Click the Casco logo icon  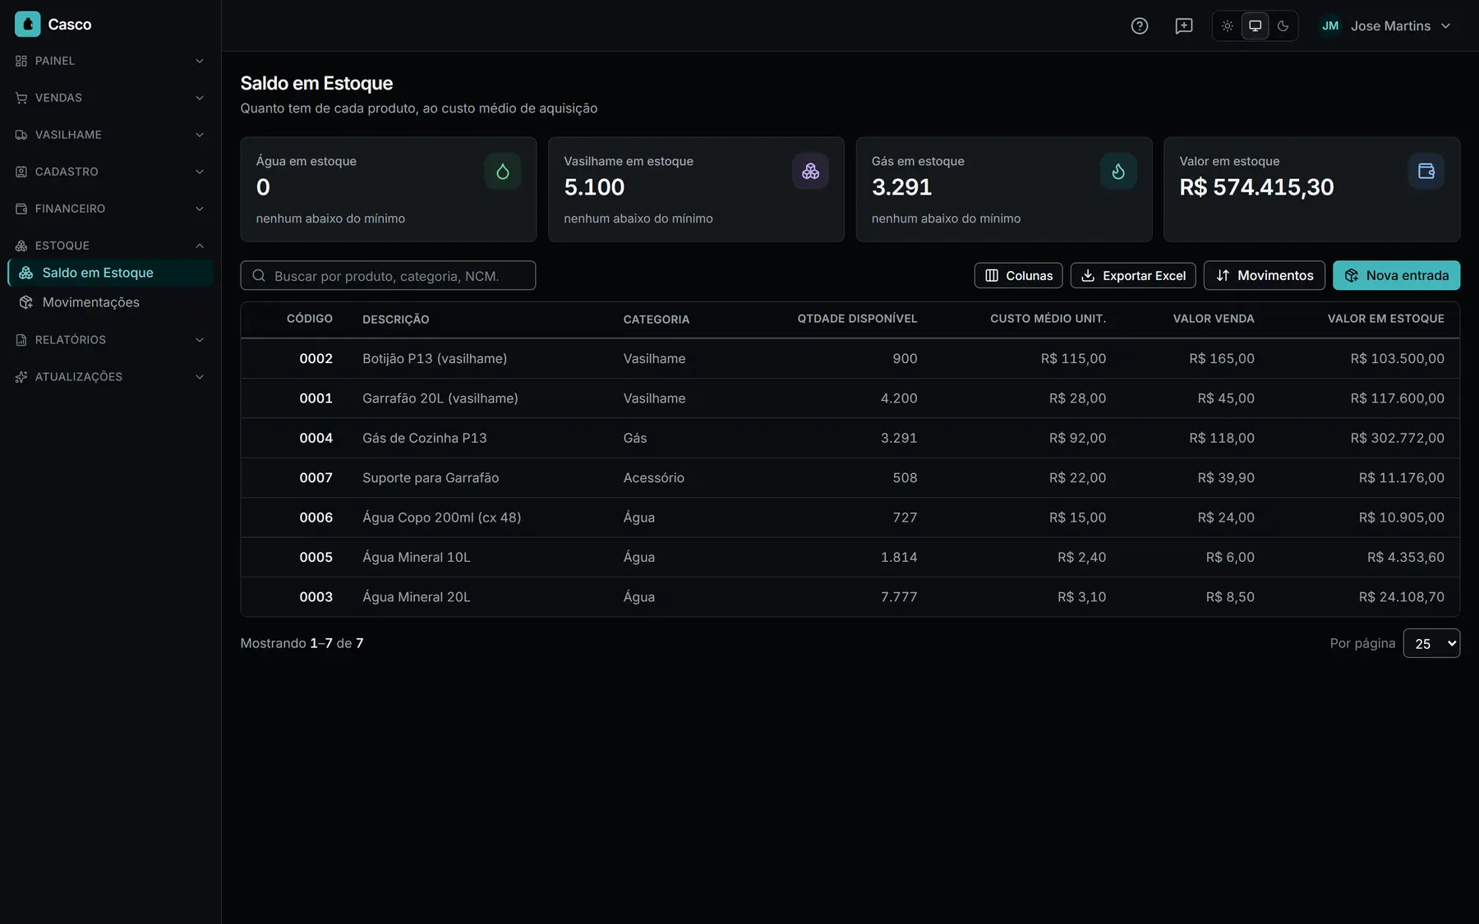(27, 24)
